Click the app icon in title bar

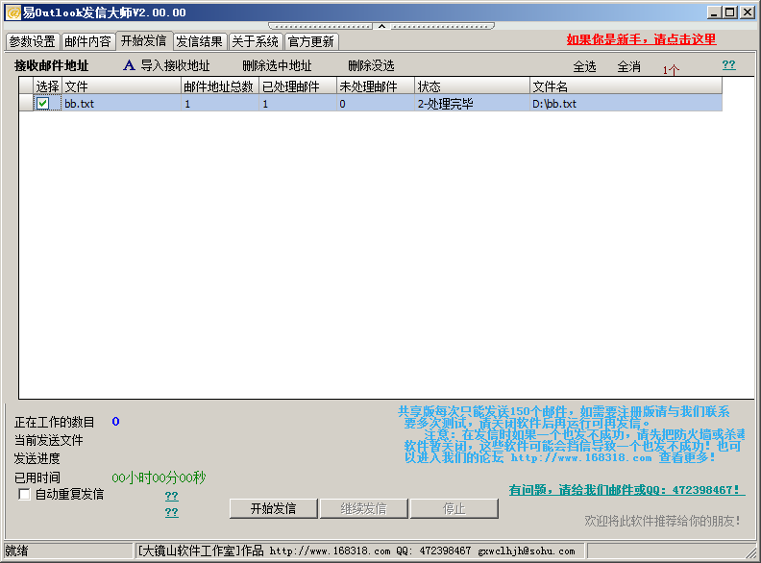tap(12, 12)
